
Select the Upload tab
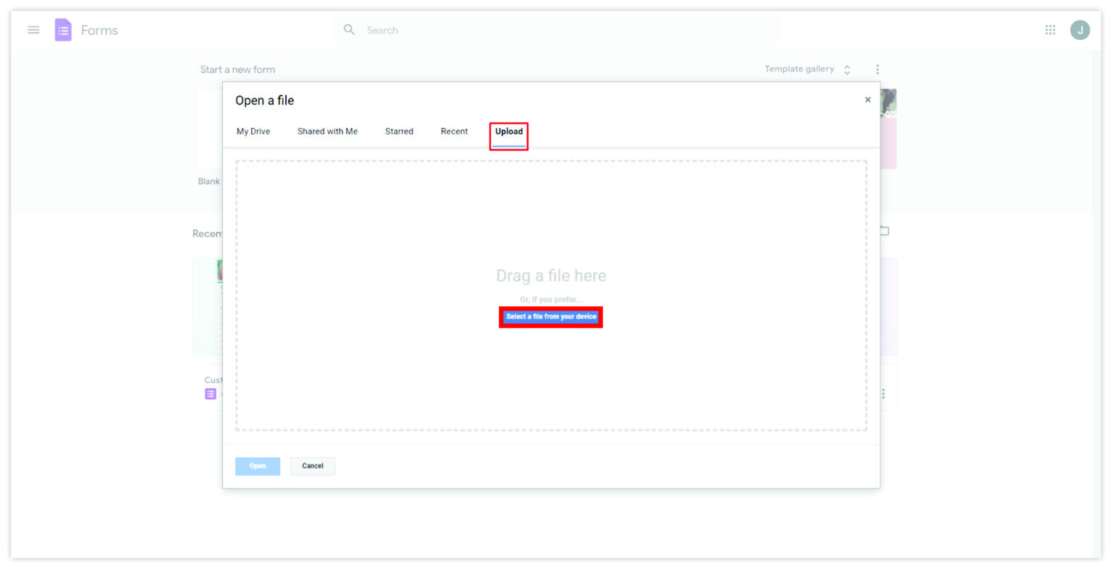[509, 132]
